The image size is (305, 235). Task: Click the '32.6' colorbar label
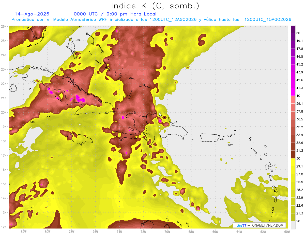tap(300, 143)
